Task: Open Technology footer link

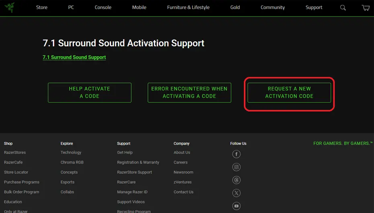Action: click(x=71, y=152)
